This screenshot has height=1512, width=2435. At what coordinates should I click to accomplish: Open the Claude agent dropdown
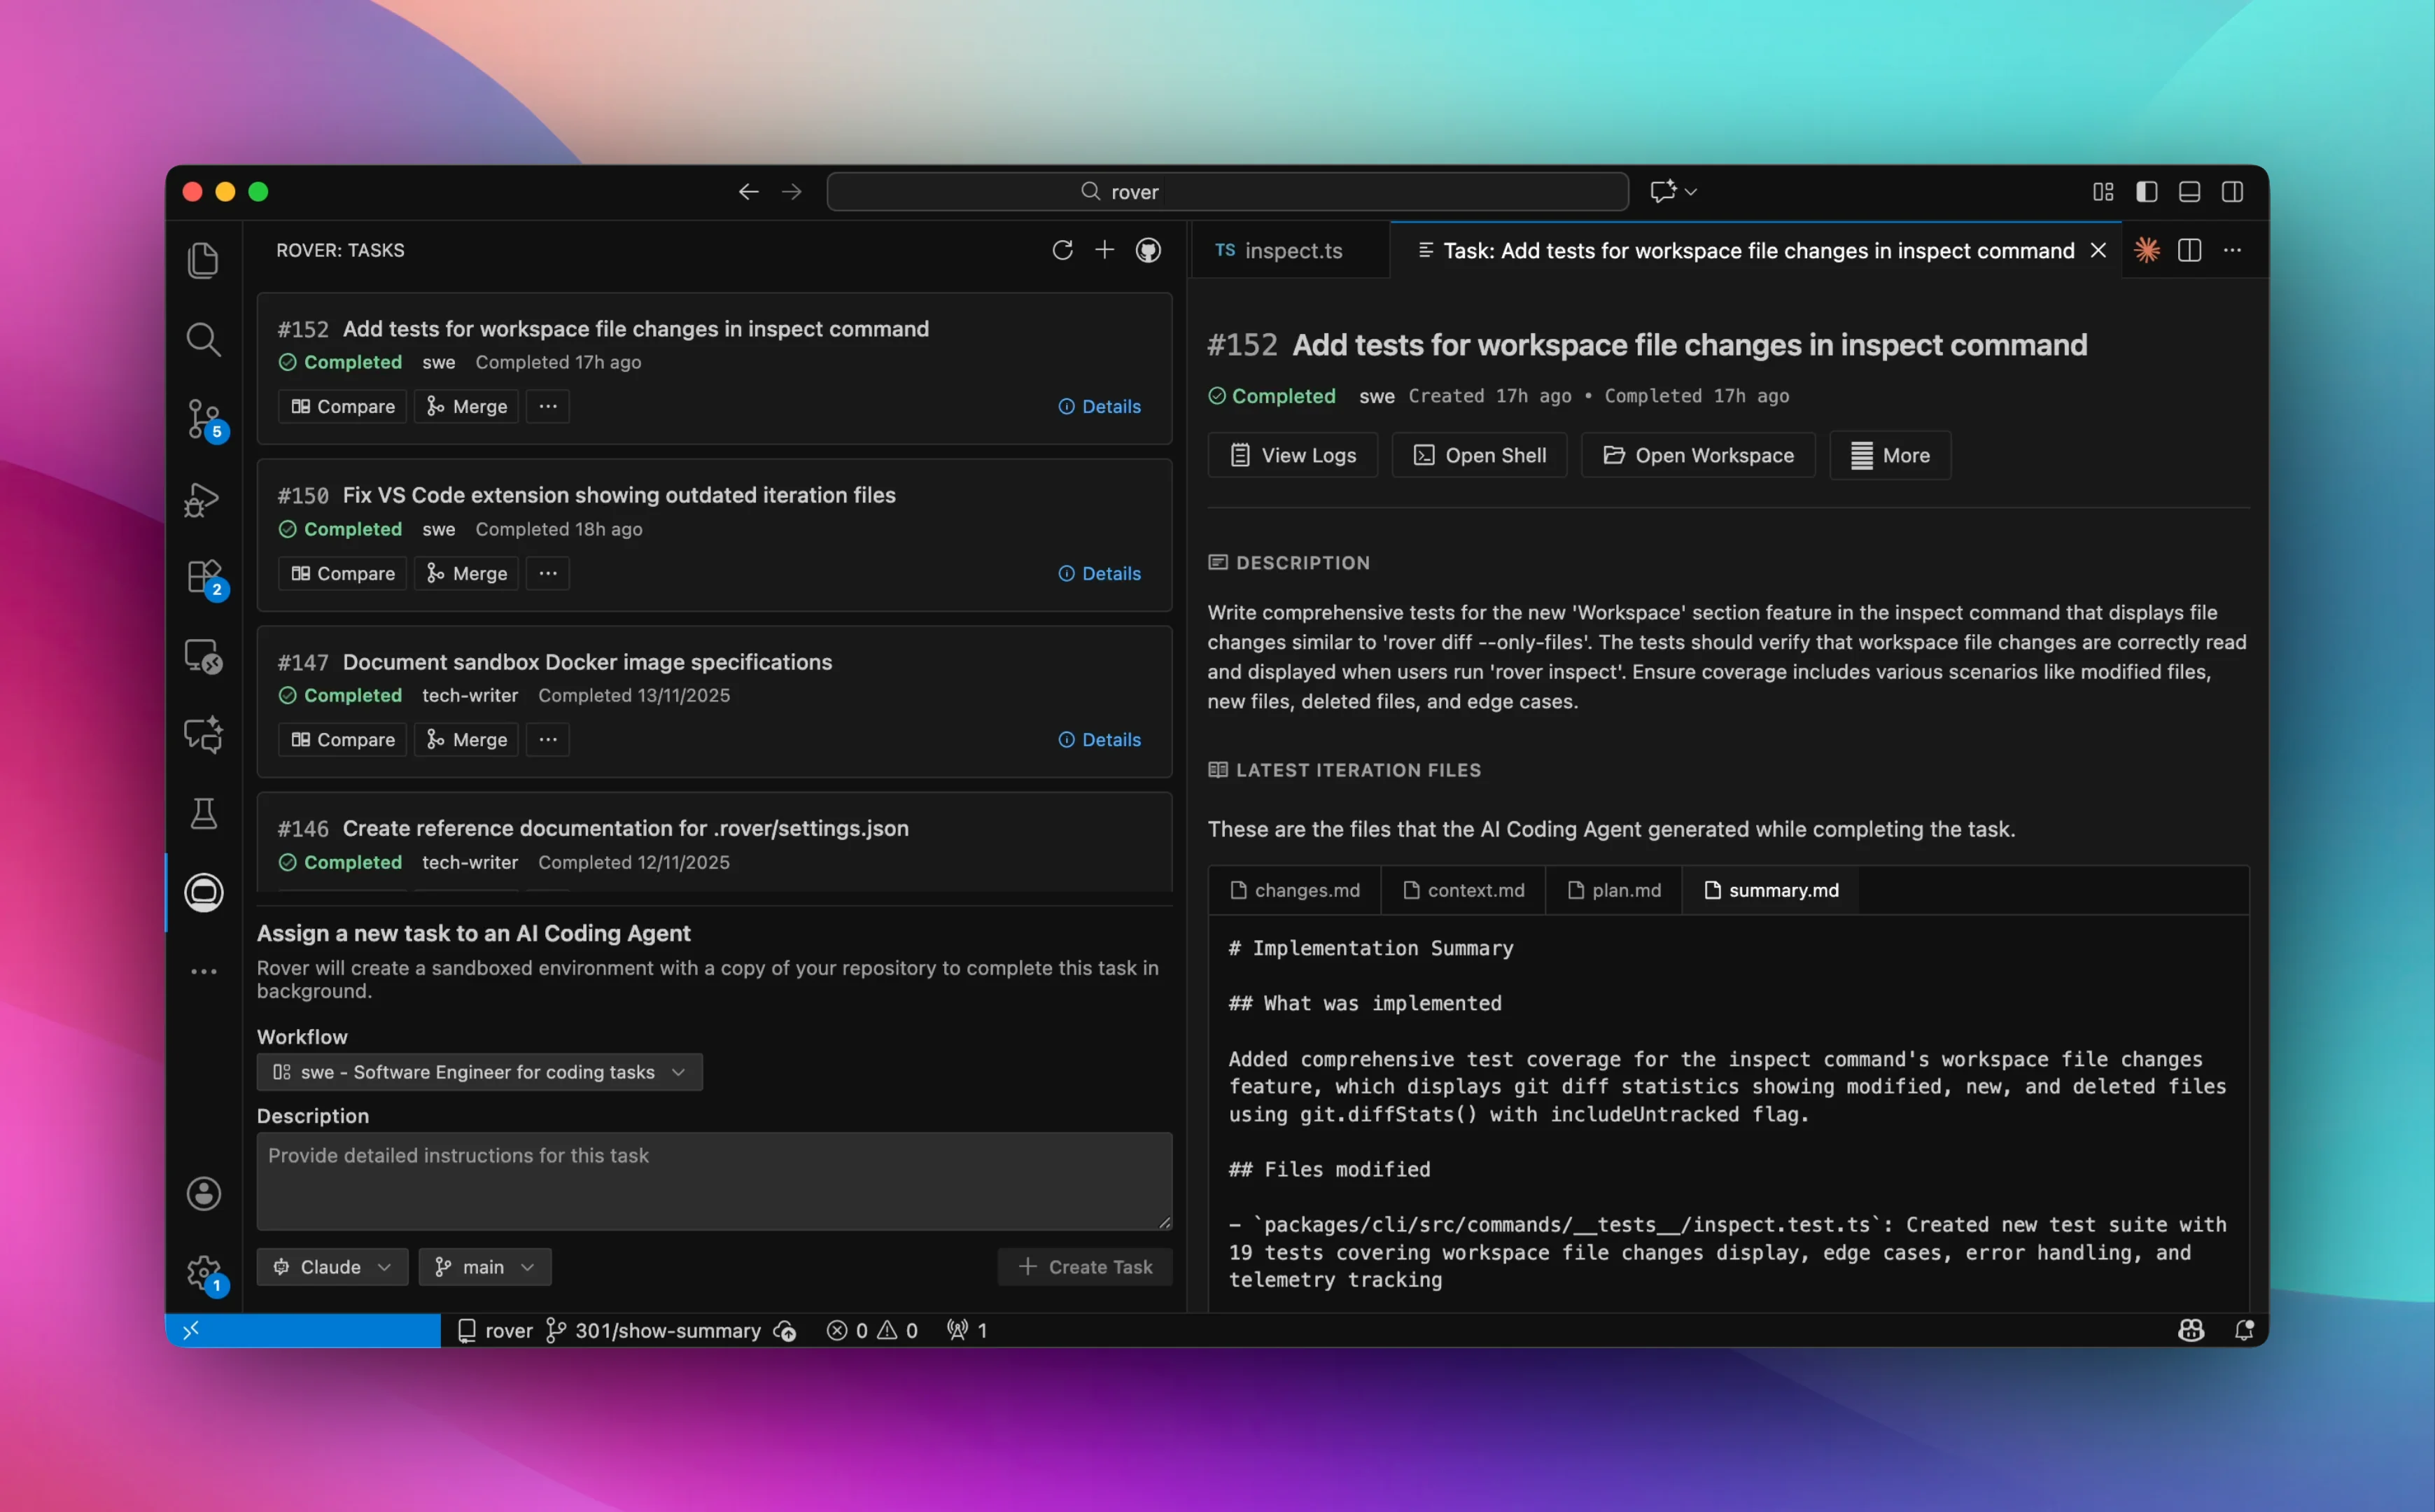pos(332,1266)
